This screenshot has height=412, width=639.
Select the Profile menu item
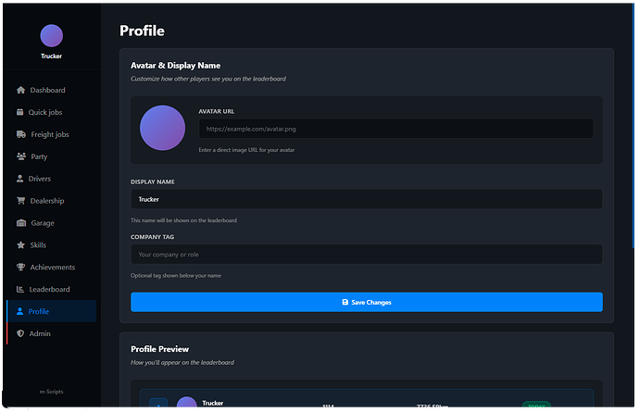pyautogui.click(x=39, y=311)
